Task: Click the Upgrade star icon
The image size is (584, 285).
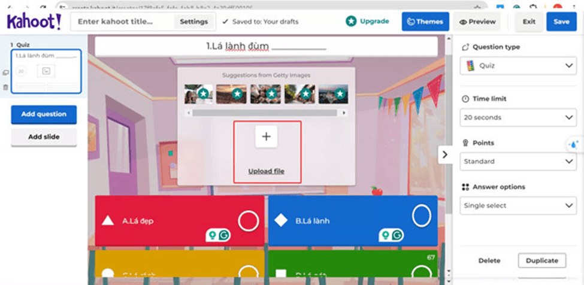Action: click(350, 21)
